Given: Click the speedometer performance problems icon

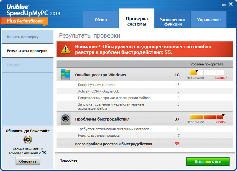Looking at the screenshot, I should 65,119.
